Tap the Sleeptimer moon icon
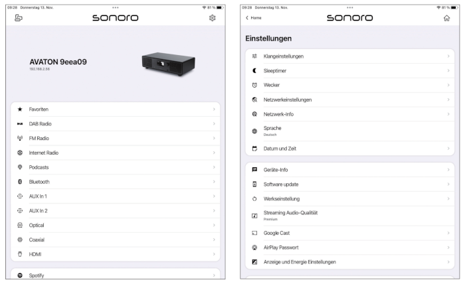The width and height of the screenshot is (465, 282). coord(254,70)
